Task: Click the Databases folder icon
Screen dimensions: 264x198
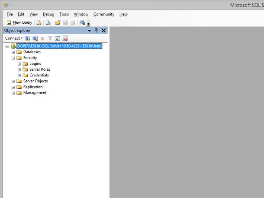Action: pyautogui.click(x=19, y=52)
